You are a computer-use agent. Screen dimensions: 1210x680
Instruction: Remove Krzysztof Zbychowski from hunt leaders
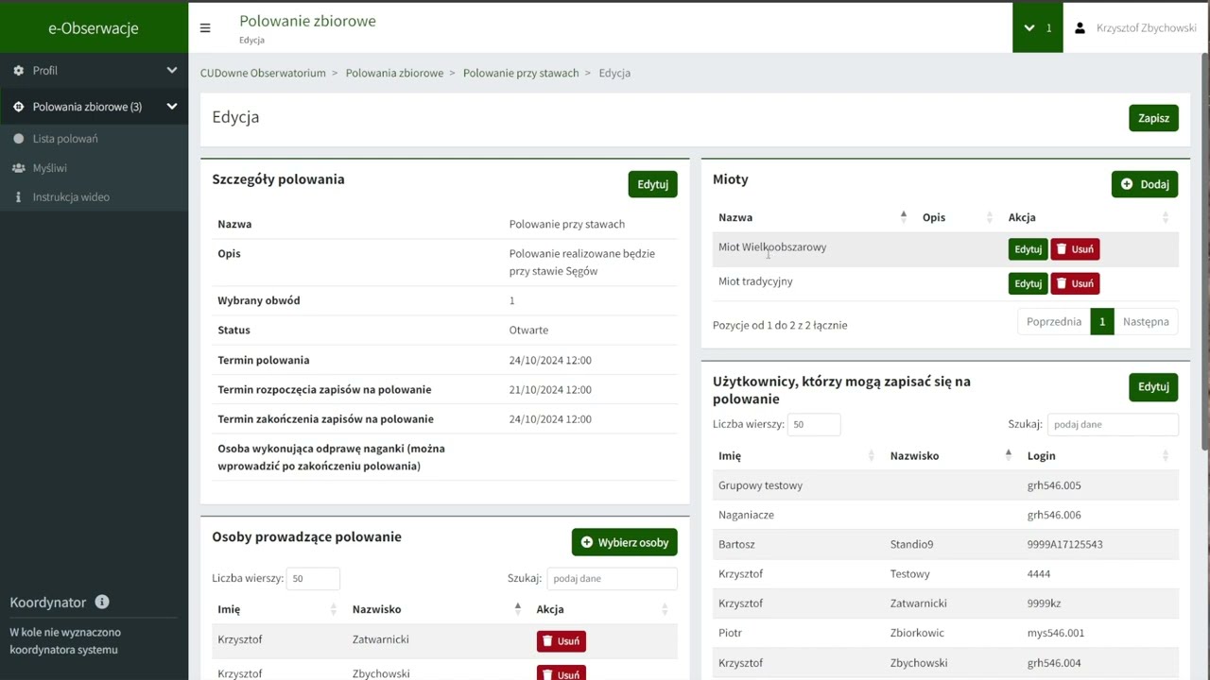(562, 674)
